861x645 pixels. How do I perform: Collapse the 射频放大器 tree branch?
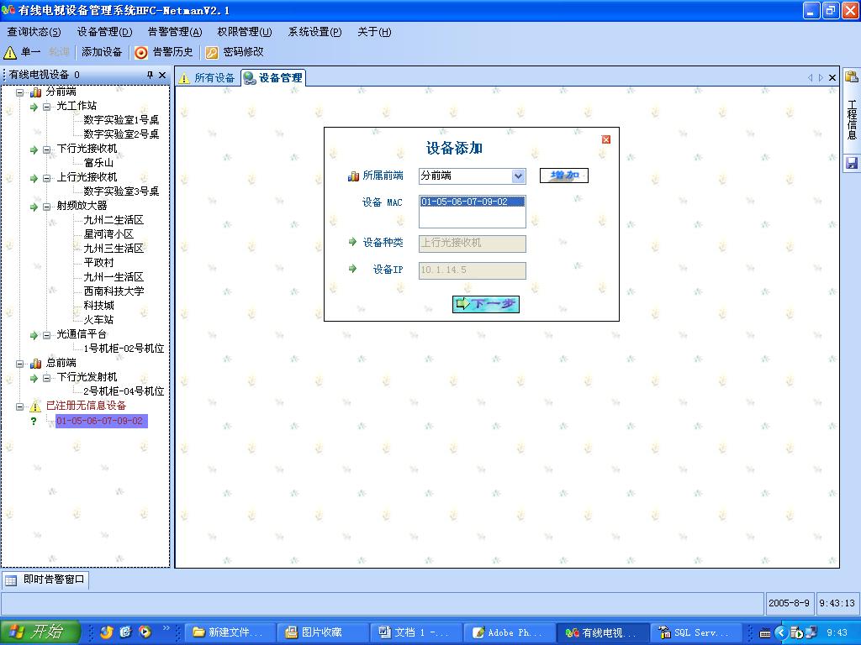(47, 206)
